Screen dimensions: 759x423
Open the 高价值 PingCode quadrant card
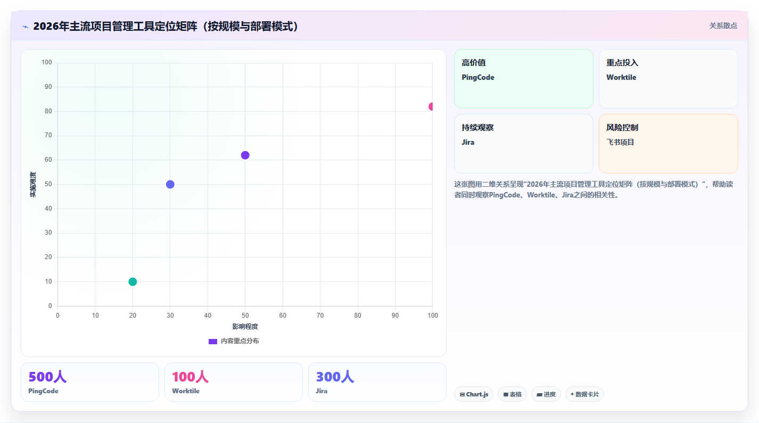pos(523,79)
